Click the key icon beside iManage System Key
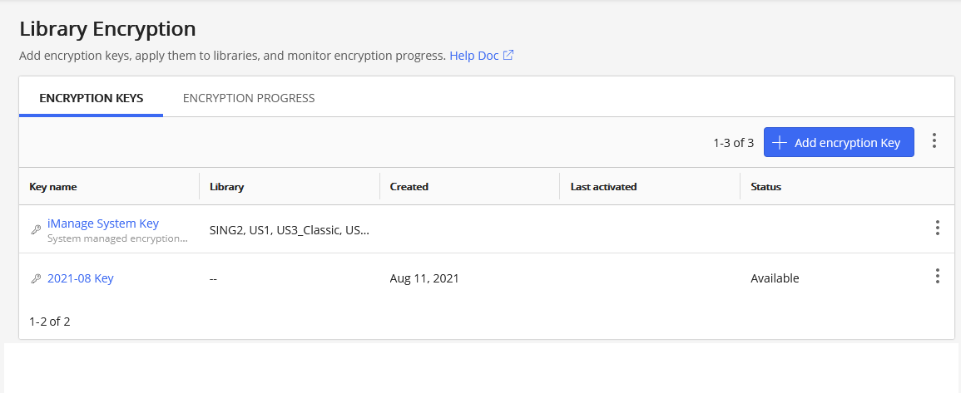This screenshot has width=961, height=393. point(36,229)
